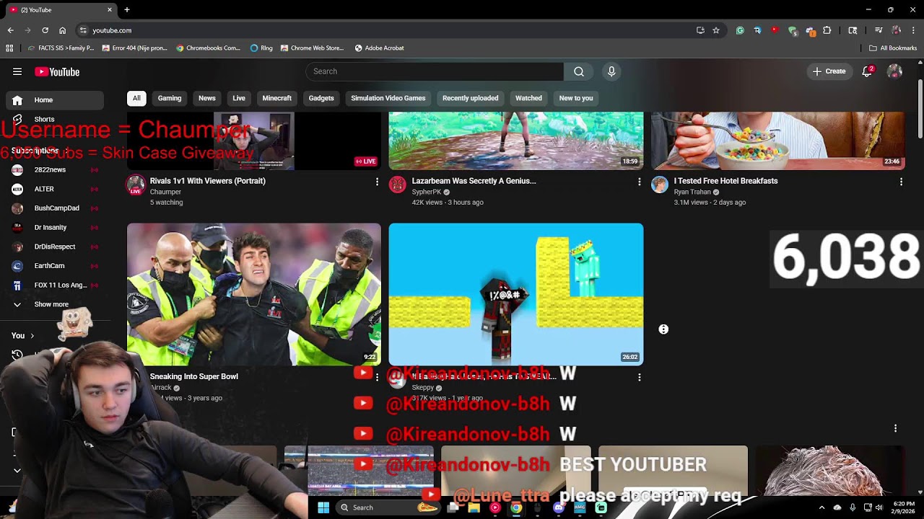Select the News filter chip
924x519 pixels.
click(207, 98)
